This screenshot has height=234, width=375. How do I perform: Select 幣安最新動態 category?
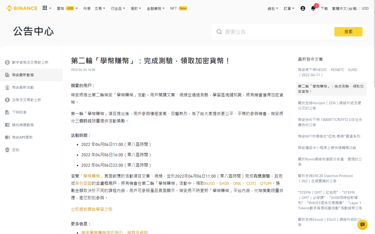coord(31,75)
